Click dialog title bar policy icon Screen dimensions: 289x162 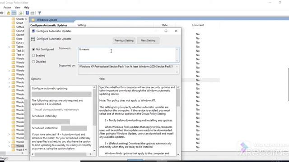click(x=33, y=31)
